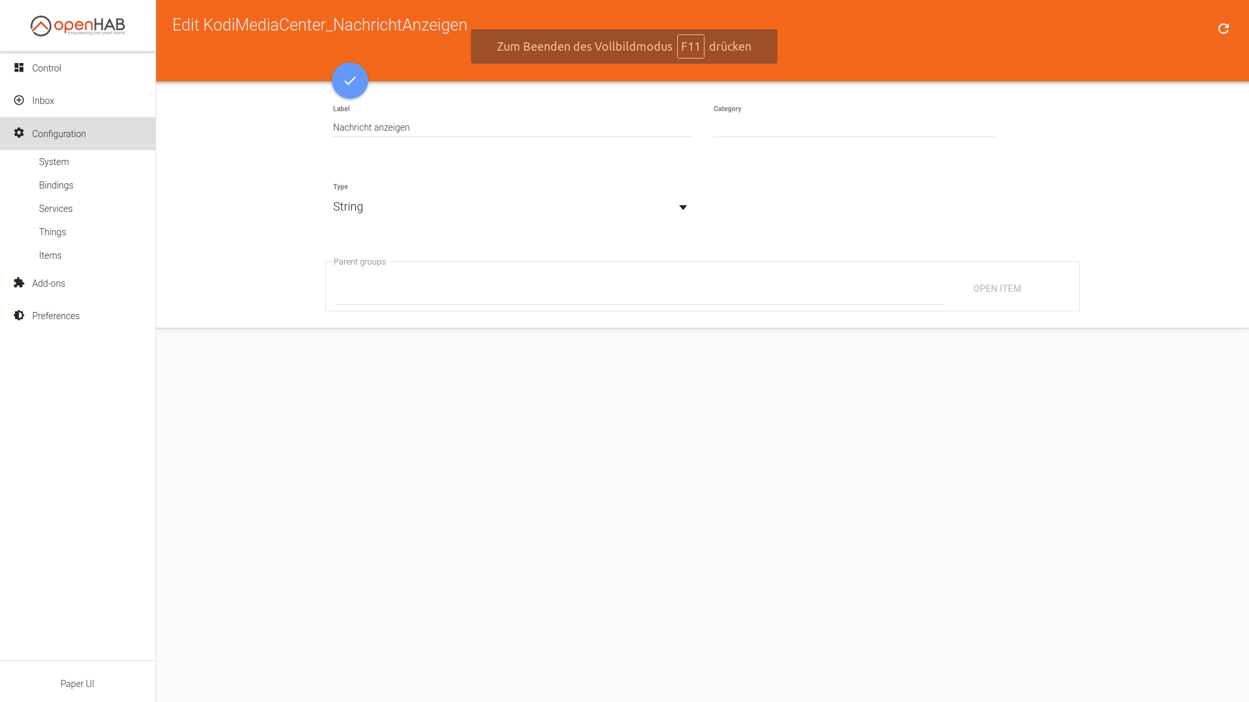The height and width of the screenshot is (702, 1249).
Task: Click the Configuration gear icon
Action: click(19, 133)
